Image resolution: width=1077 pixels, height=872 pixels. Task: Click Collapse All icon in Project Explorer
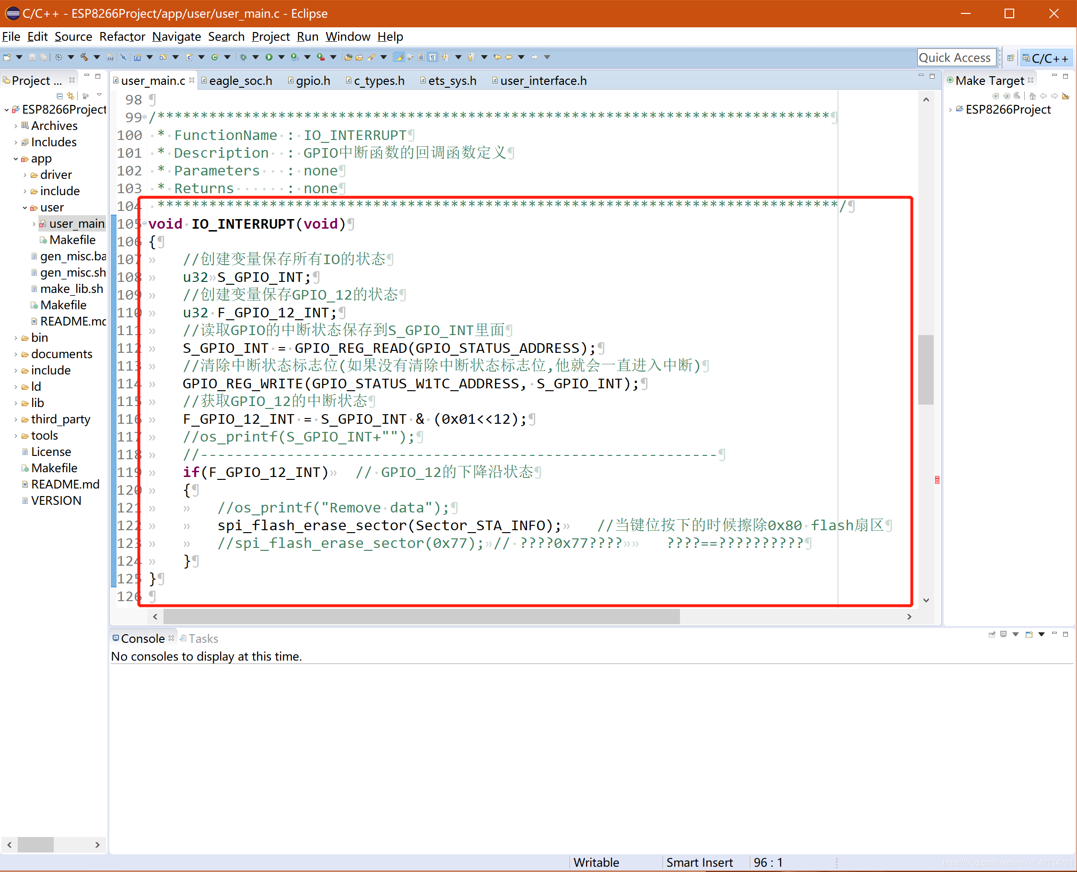tap(59, 95)
